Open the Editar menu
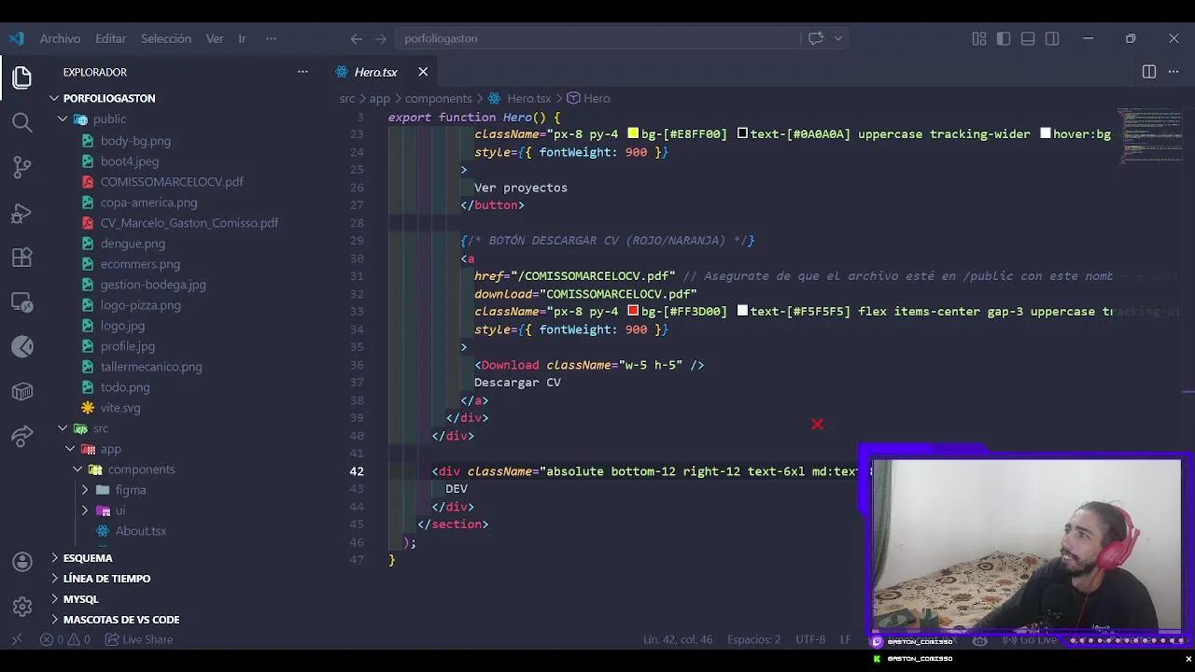This screenshot has width=1195, height=672. (110, 38)
